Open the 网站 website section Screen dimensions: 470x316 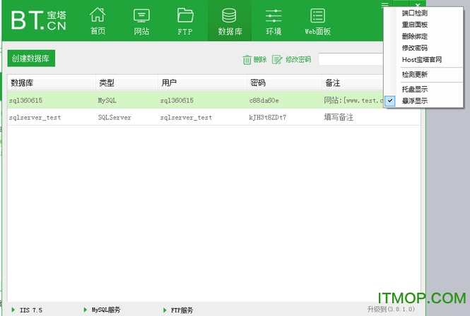coord(141,21)
